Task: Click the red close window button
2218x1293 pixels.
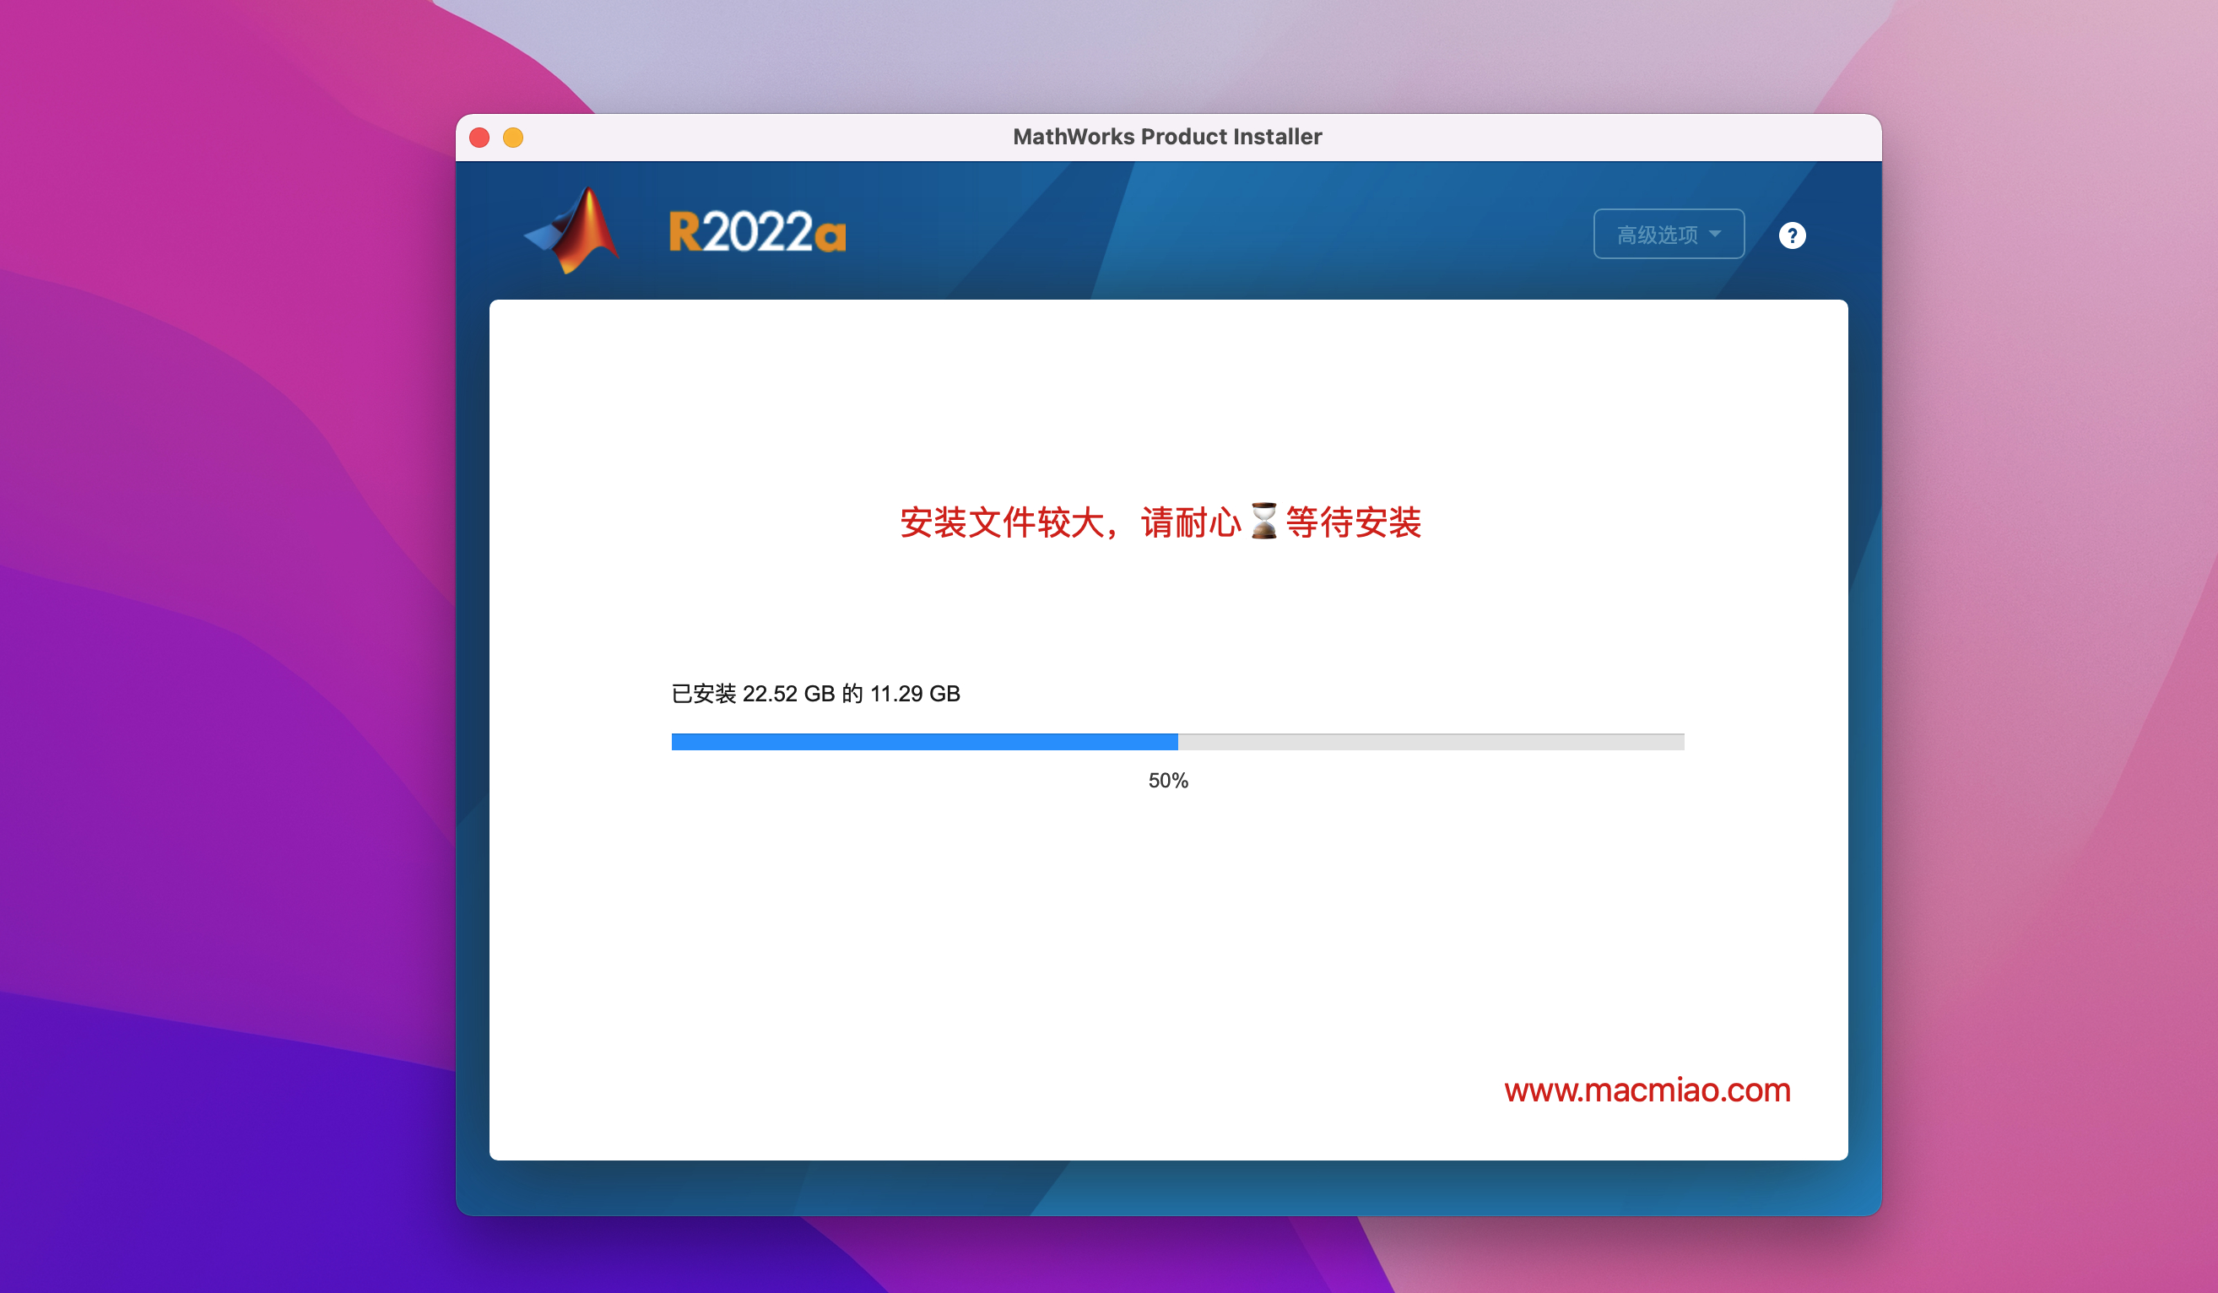Action: click(479, 138)
